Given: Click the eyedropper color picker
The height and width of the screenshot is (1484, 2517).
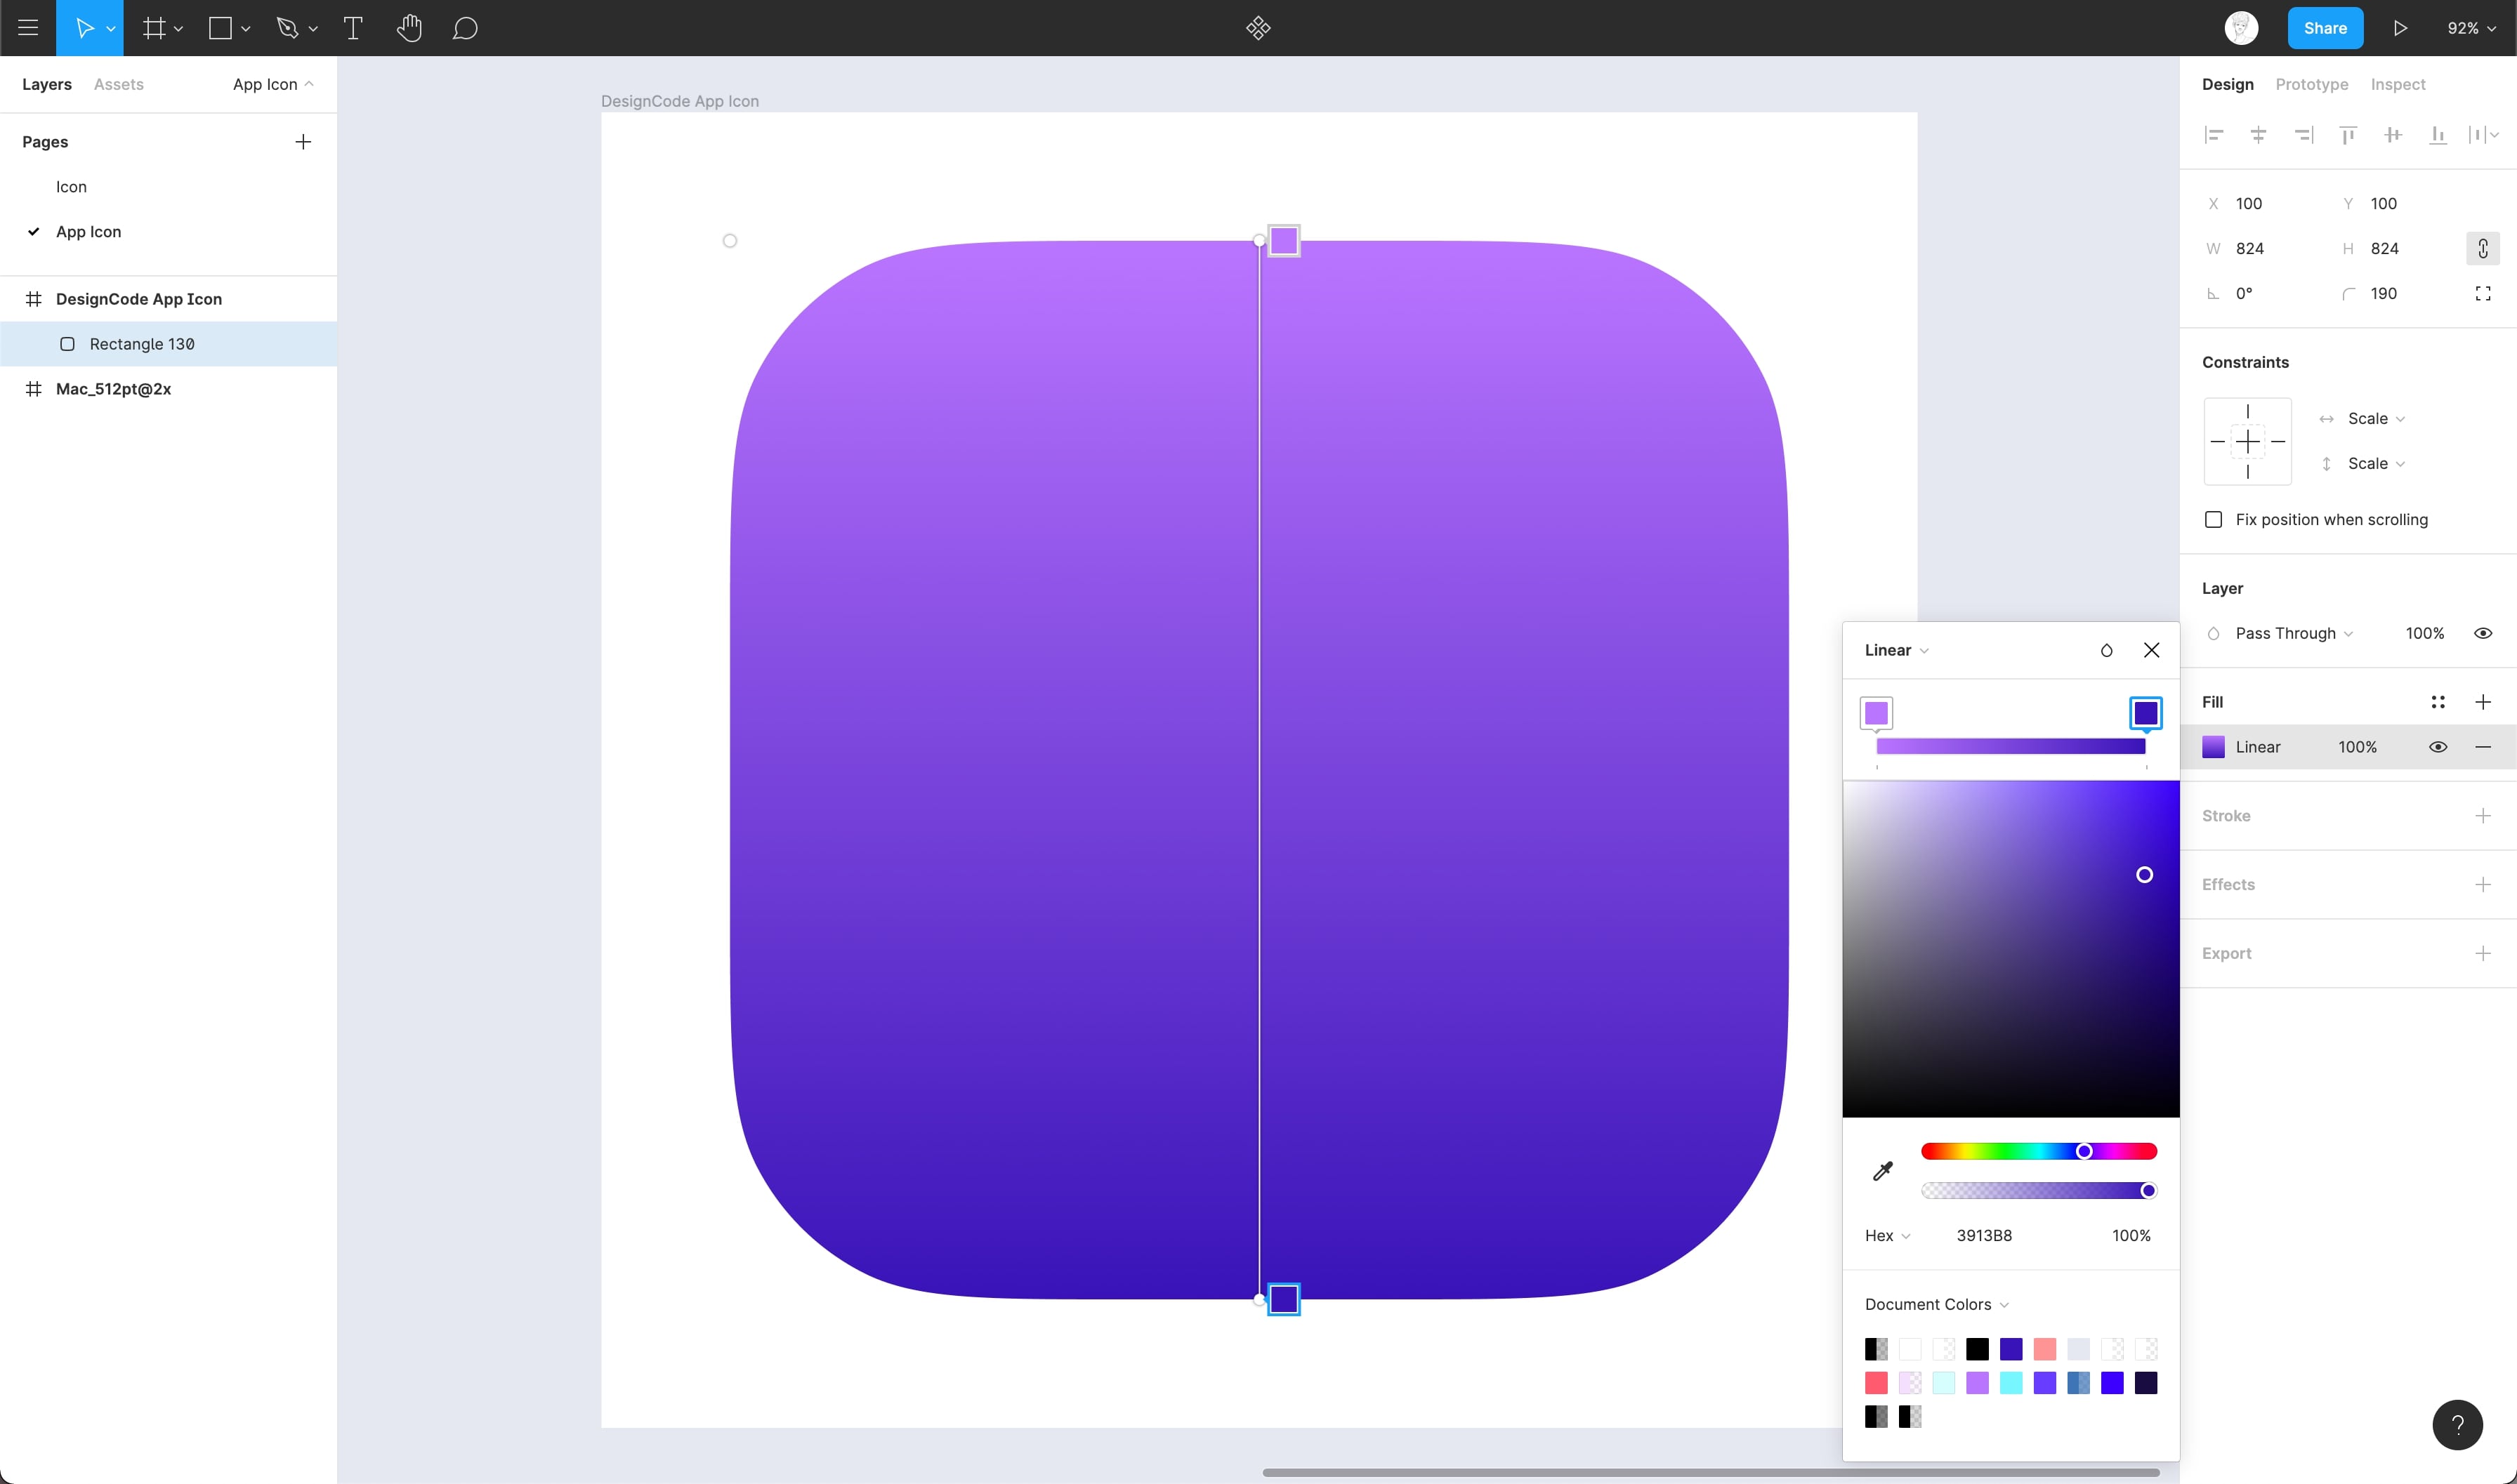Looking at the screenshot, I should (x=1881, y=1171).
